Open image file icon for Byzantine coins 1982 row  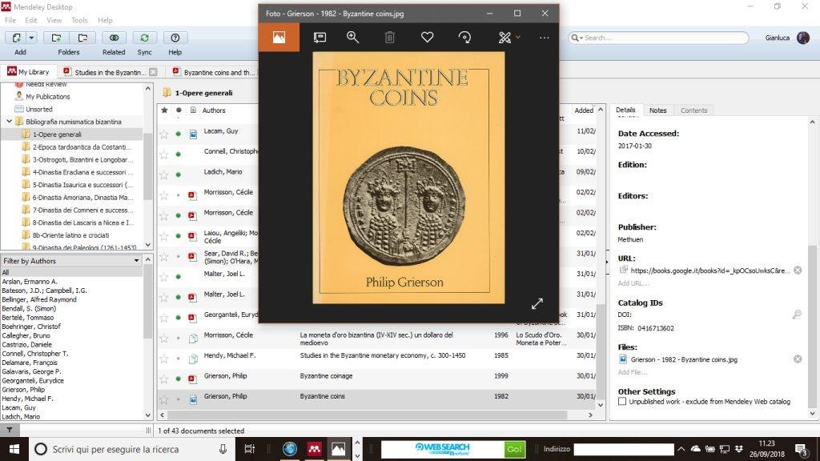pyautogui.click(x=193, y=400)
